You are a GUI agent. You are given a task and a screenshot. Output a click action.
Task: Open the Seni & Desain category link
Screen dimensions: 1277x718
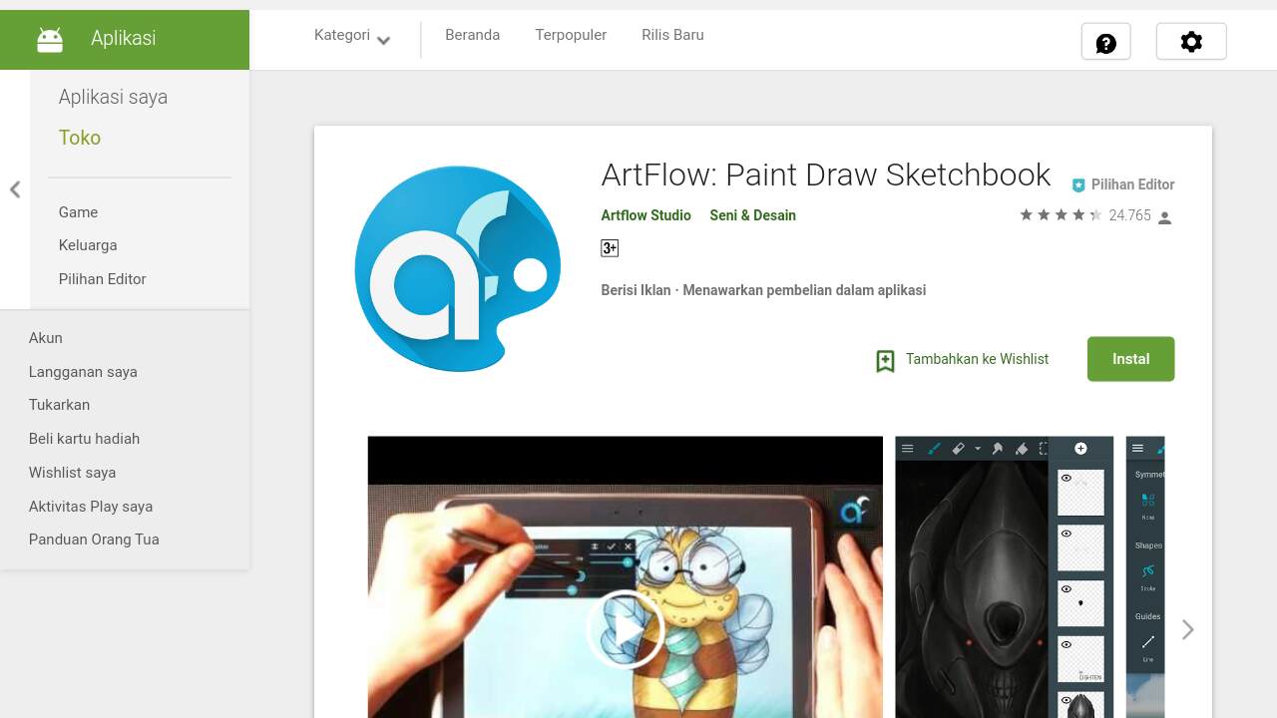coord(752,215)
